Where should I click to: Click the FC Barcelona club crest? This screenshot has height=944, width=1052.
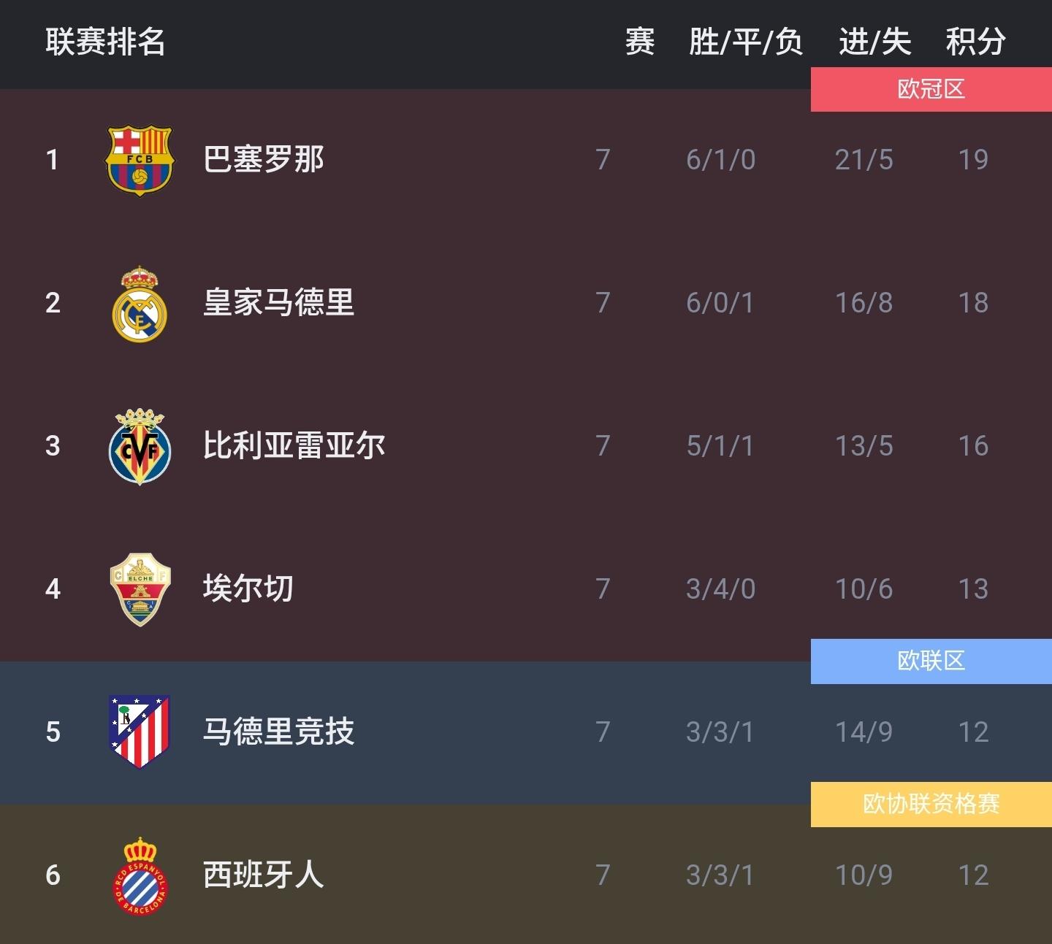click(139, 159)
